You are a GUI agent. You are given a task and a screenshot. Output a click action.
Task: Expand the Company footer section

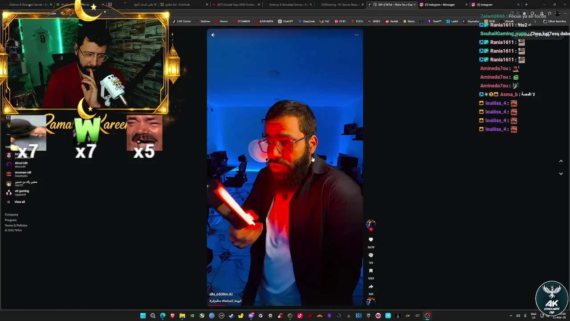coord(12,215)
